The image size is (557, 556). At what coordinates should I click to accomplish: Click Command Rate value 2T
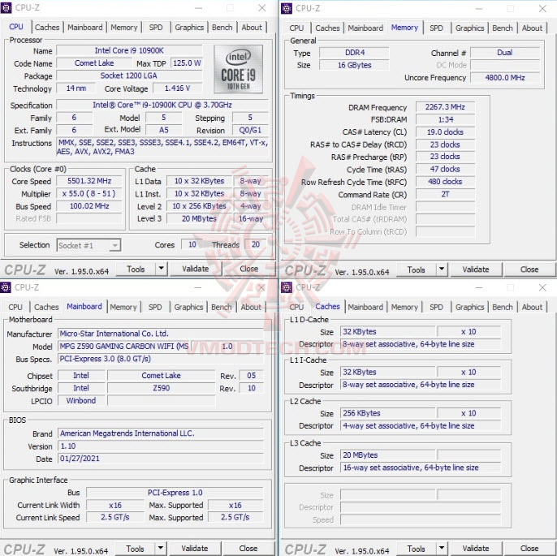pos(445,194)
